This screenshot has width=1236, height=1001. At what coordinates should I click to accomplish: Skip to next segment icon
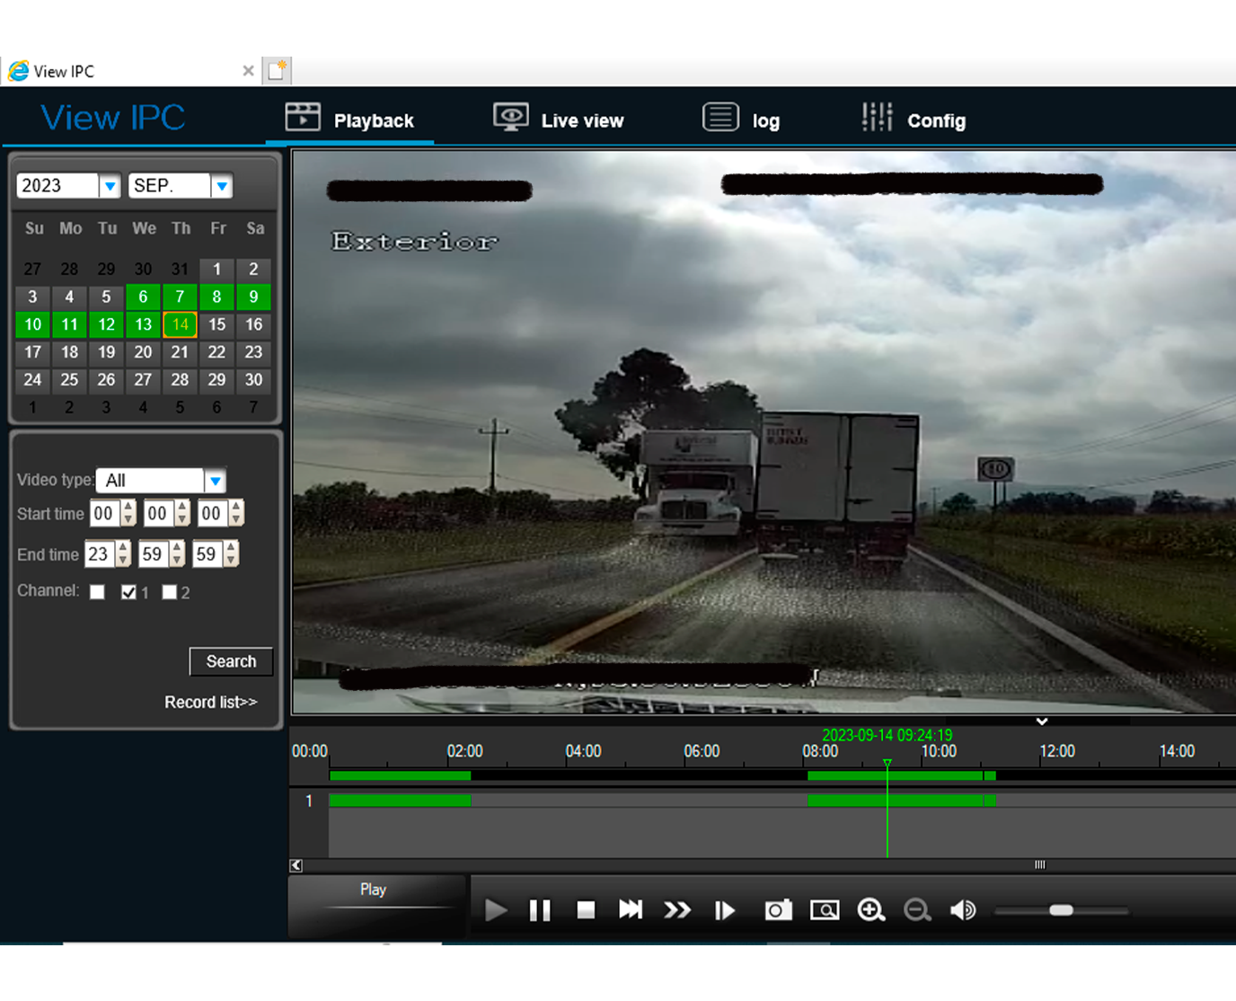[x=631, y=910]
